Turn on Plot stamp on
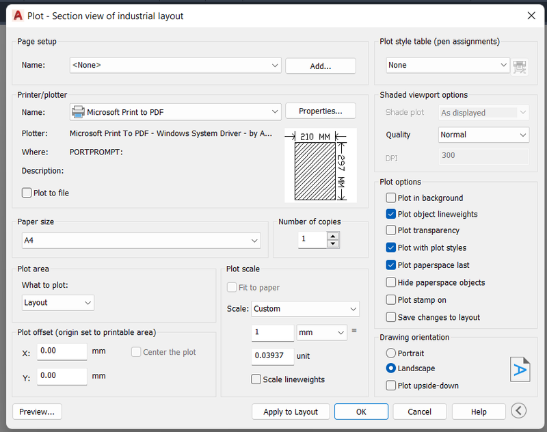Screen dimensions: 547x432 click(x=390, y=300)
